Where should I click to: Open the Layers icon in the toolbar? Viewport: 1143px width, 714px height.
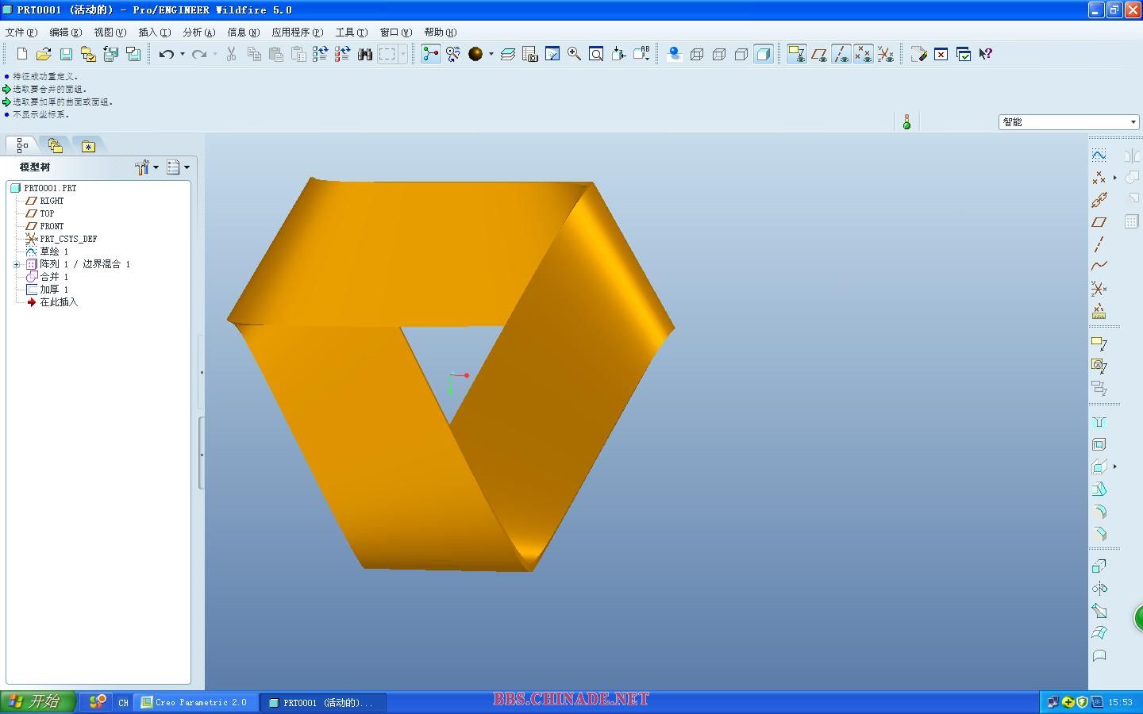[x=508, y=54]
